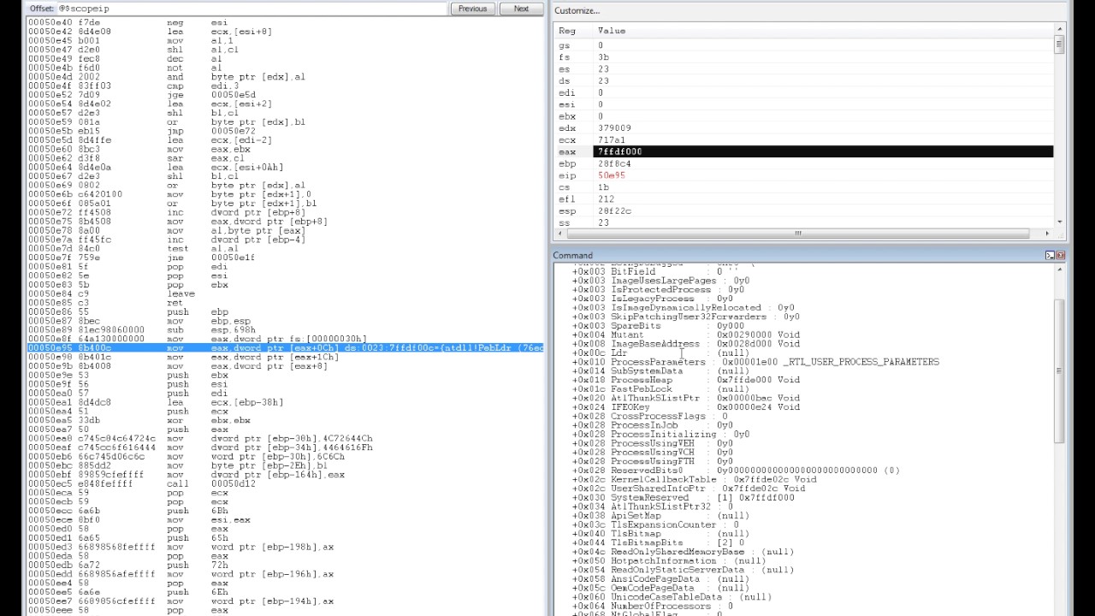The width and height of the screenshot is (1095, 616).
Task: Select the +0x014 SubSystemData line
Action: point(660,371)
